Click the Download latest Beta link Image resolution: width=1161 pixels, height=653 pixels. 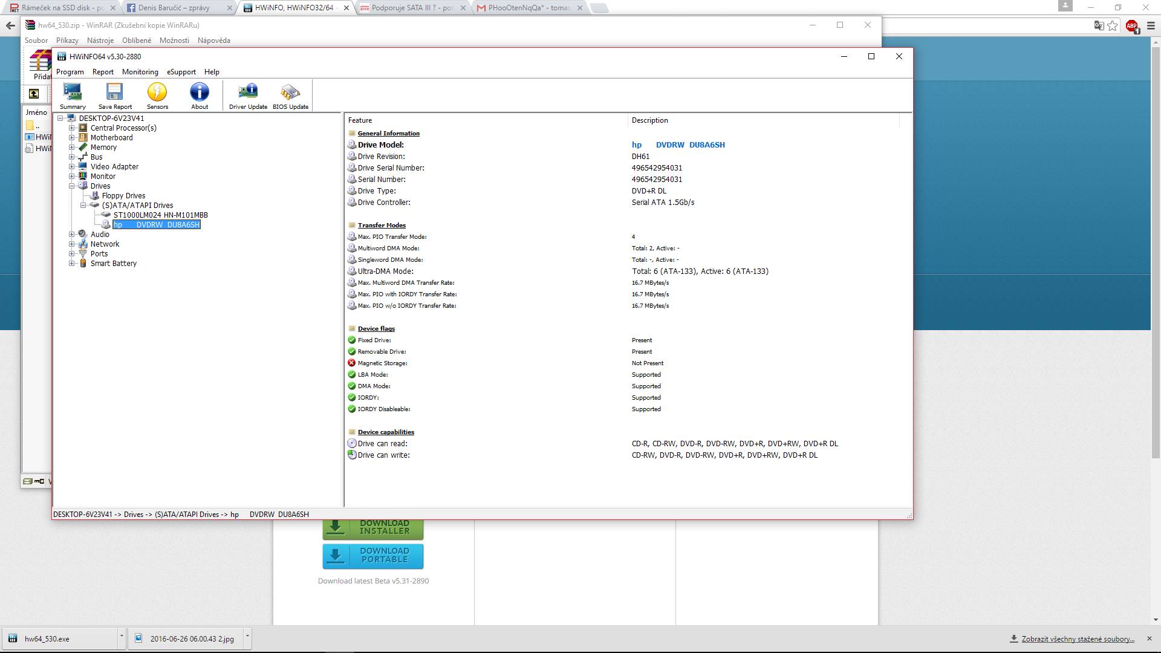(373, 580)
